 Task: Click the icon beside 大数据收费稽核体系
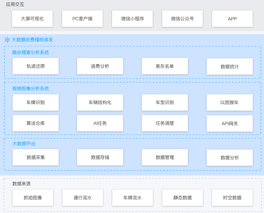click(7, 40)
